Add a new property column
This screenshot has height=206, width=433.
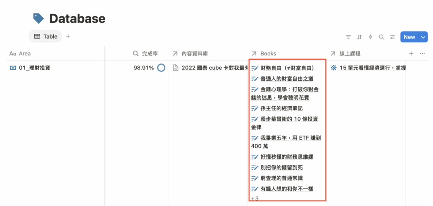point(411,54)
